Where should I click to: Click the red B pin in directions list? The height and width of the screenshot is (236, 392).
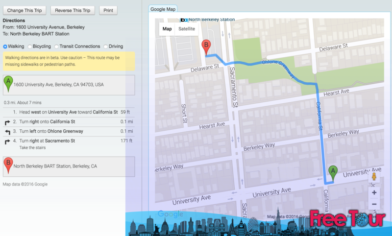click(8, 165)
